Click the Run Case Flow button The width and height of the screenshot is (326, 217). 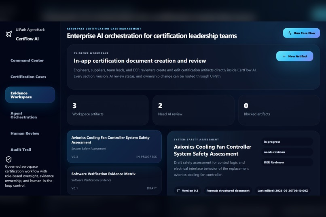(301, 33)
